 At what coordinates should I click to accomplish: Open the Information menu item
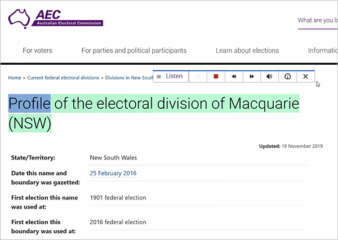click(x=322, y=51)
